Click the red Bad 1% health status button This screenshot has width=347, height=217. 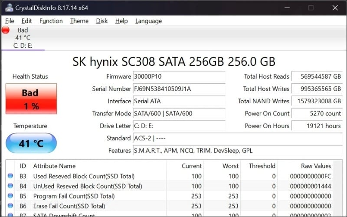pyautogui.click(x=31, y=99)
